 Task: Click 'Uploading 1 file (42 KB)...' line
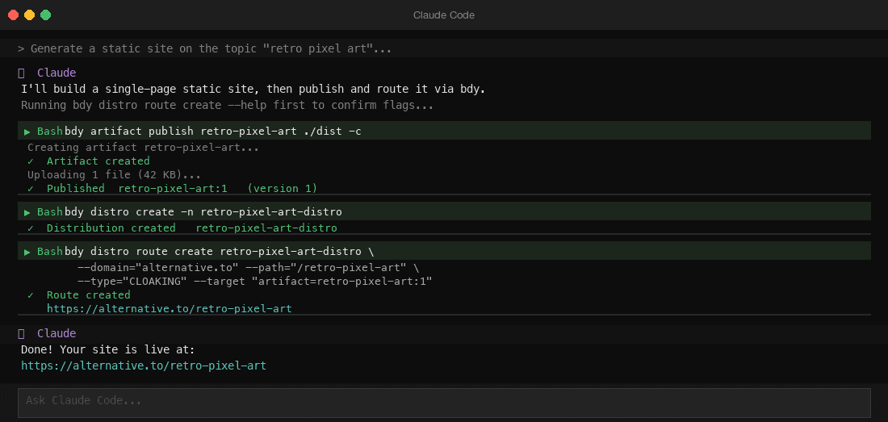click(114, 175)
